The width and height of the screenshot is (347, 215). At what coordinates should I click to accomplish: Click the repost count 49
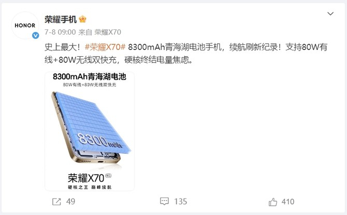70,202
